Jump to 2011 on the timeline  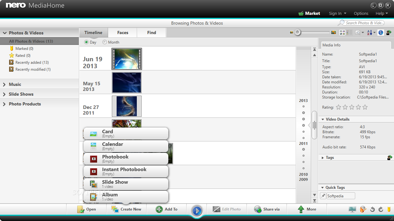304,144
